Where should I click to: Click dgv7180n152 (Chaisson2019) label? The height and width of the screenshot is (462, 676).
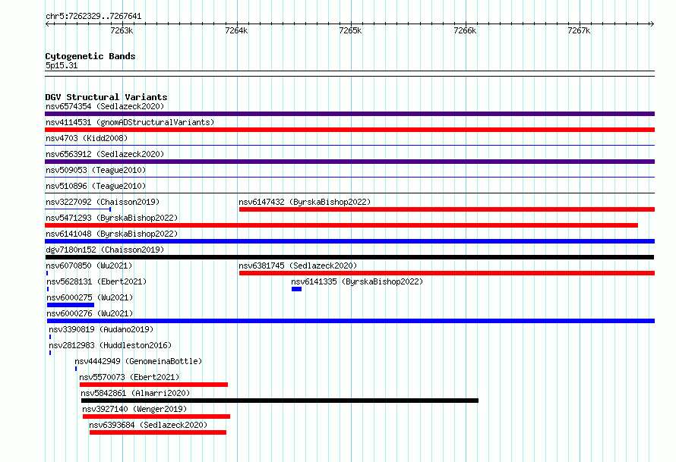point(105,250)
